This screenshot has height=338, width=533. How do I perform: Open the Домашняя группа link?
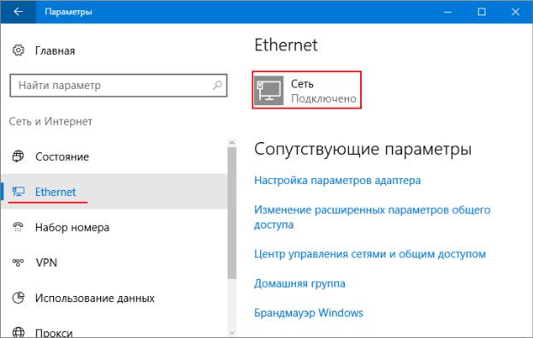[299, 283]
